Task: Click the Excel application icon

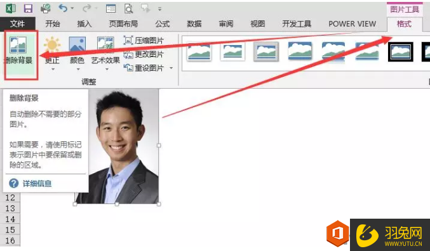Action: click(11, 8)
